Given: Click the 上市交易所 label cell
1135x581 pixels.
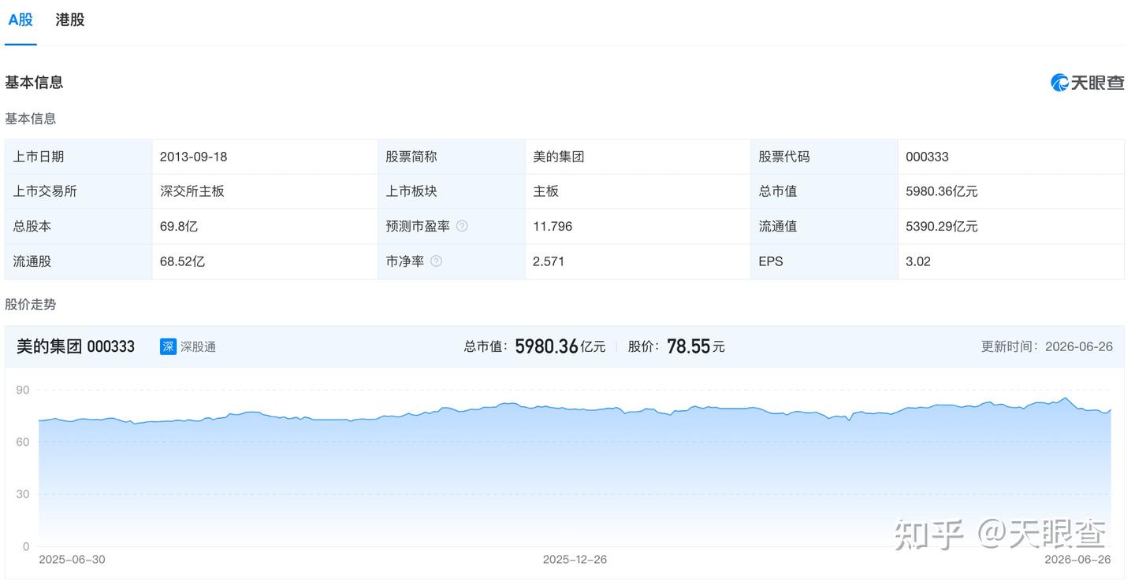Looking at the screenshot, I should pos(78,191).
